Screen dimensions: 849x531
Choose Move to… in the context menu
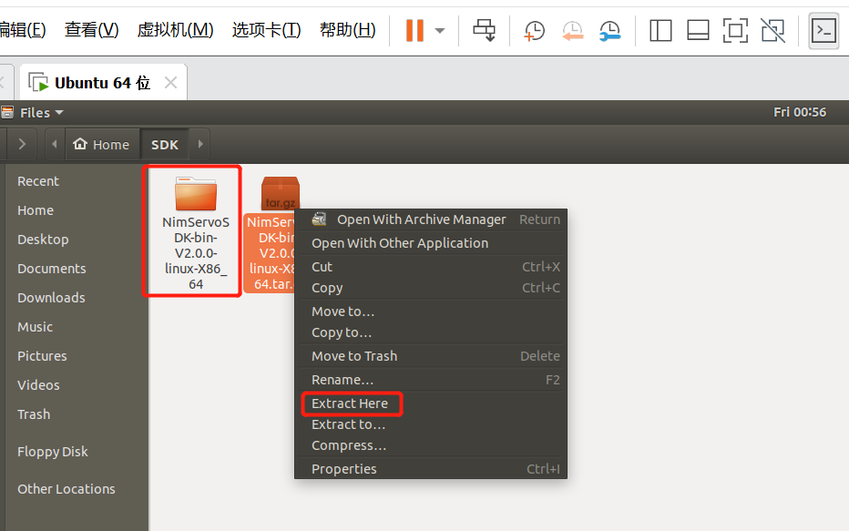pyautogui.click(x=431, y=311)
